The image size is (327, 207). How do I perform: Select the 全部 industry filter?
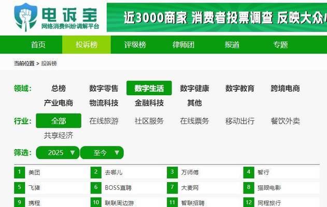(x=59, y=121)
